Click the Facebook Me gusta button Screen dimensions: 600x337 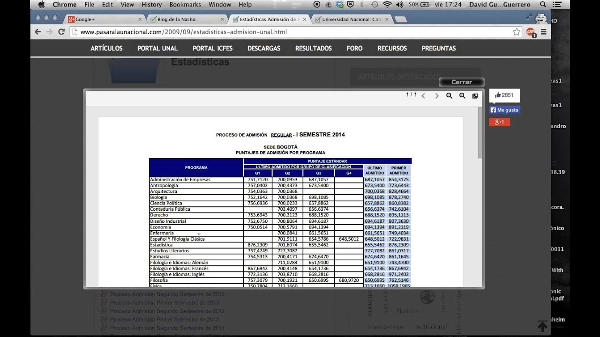pyautogui.click(x=504, y=110)
